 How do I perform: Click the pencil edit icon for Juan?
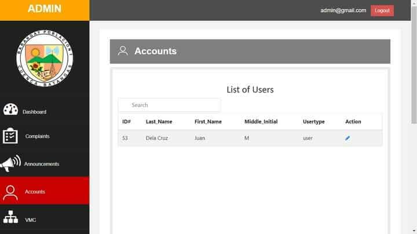tap(348, 138)
